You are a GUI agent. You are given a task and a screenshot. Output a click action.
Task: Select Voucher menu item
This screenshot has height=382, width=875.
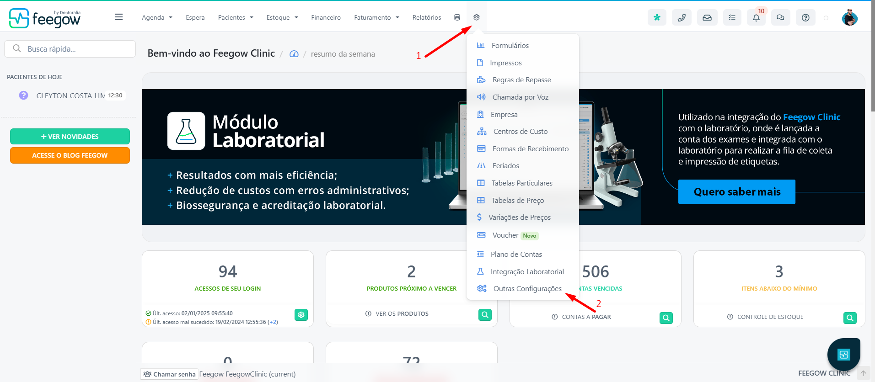(523, 235)
